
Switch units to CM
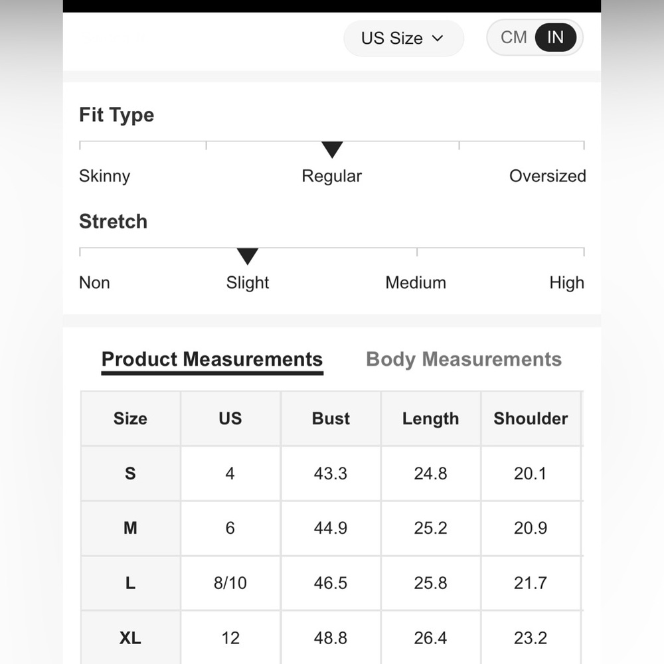click(513, 38)
